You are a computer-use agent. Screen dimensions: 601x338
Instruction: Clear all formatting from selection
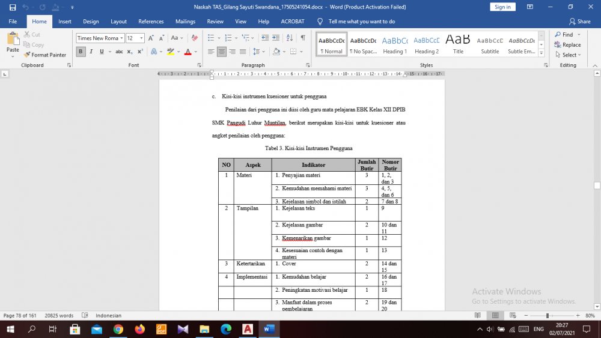pyautogui.click(x=194, y=38)
